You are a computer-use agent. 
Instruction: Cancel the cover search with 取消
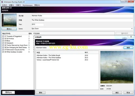128,93
